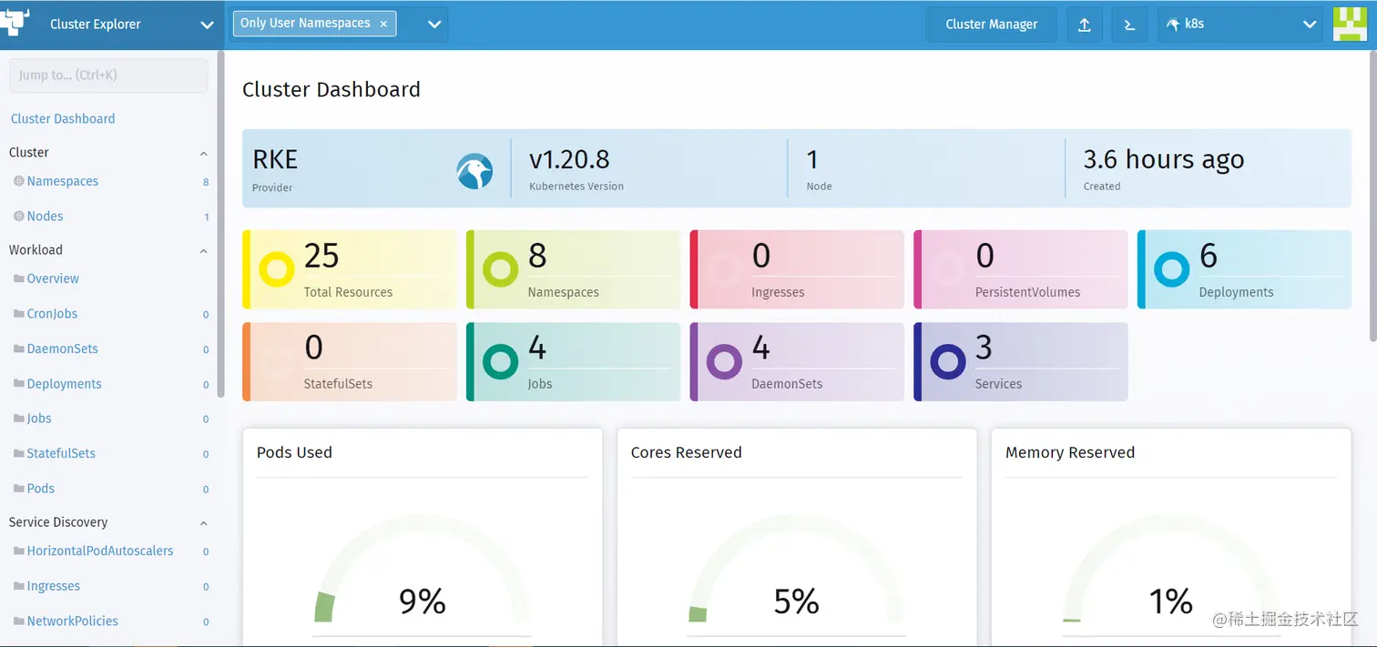Click the Jobs teal ring icon
The height and width of the screenshot is (647, 1377).
(500, 361)
